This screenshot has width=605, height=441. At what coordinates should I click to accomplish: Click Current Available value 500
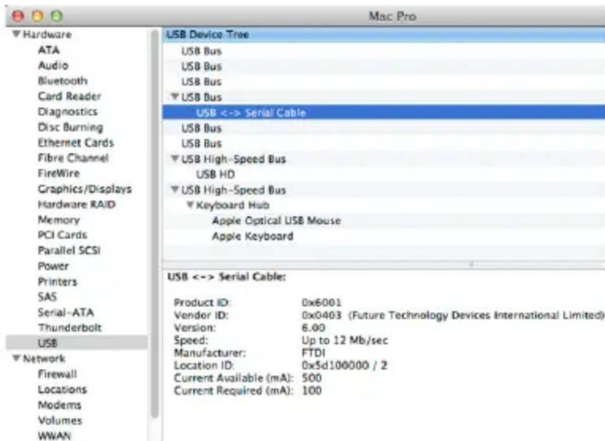pyautogui.click(x=311, y=378)
